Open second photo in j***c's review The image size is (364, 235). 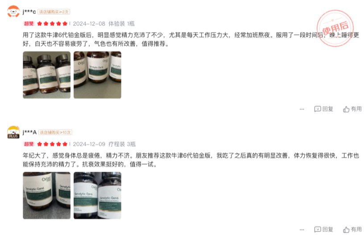98,75
